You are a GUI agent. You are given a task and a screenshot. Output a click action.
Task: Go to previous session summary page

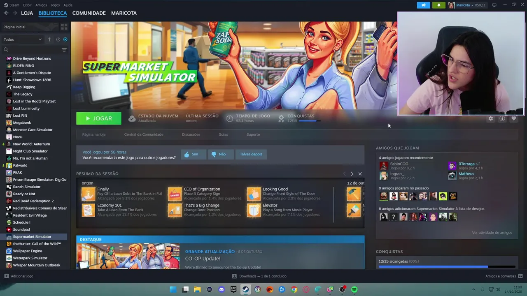[x=345, y=174]
